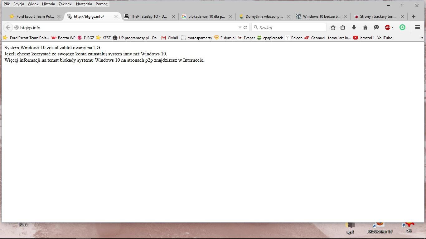This screenshot has height=239, width=426.
Task: Open the Zakładki menu
Action: coord(65,4)
